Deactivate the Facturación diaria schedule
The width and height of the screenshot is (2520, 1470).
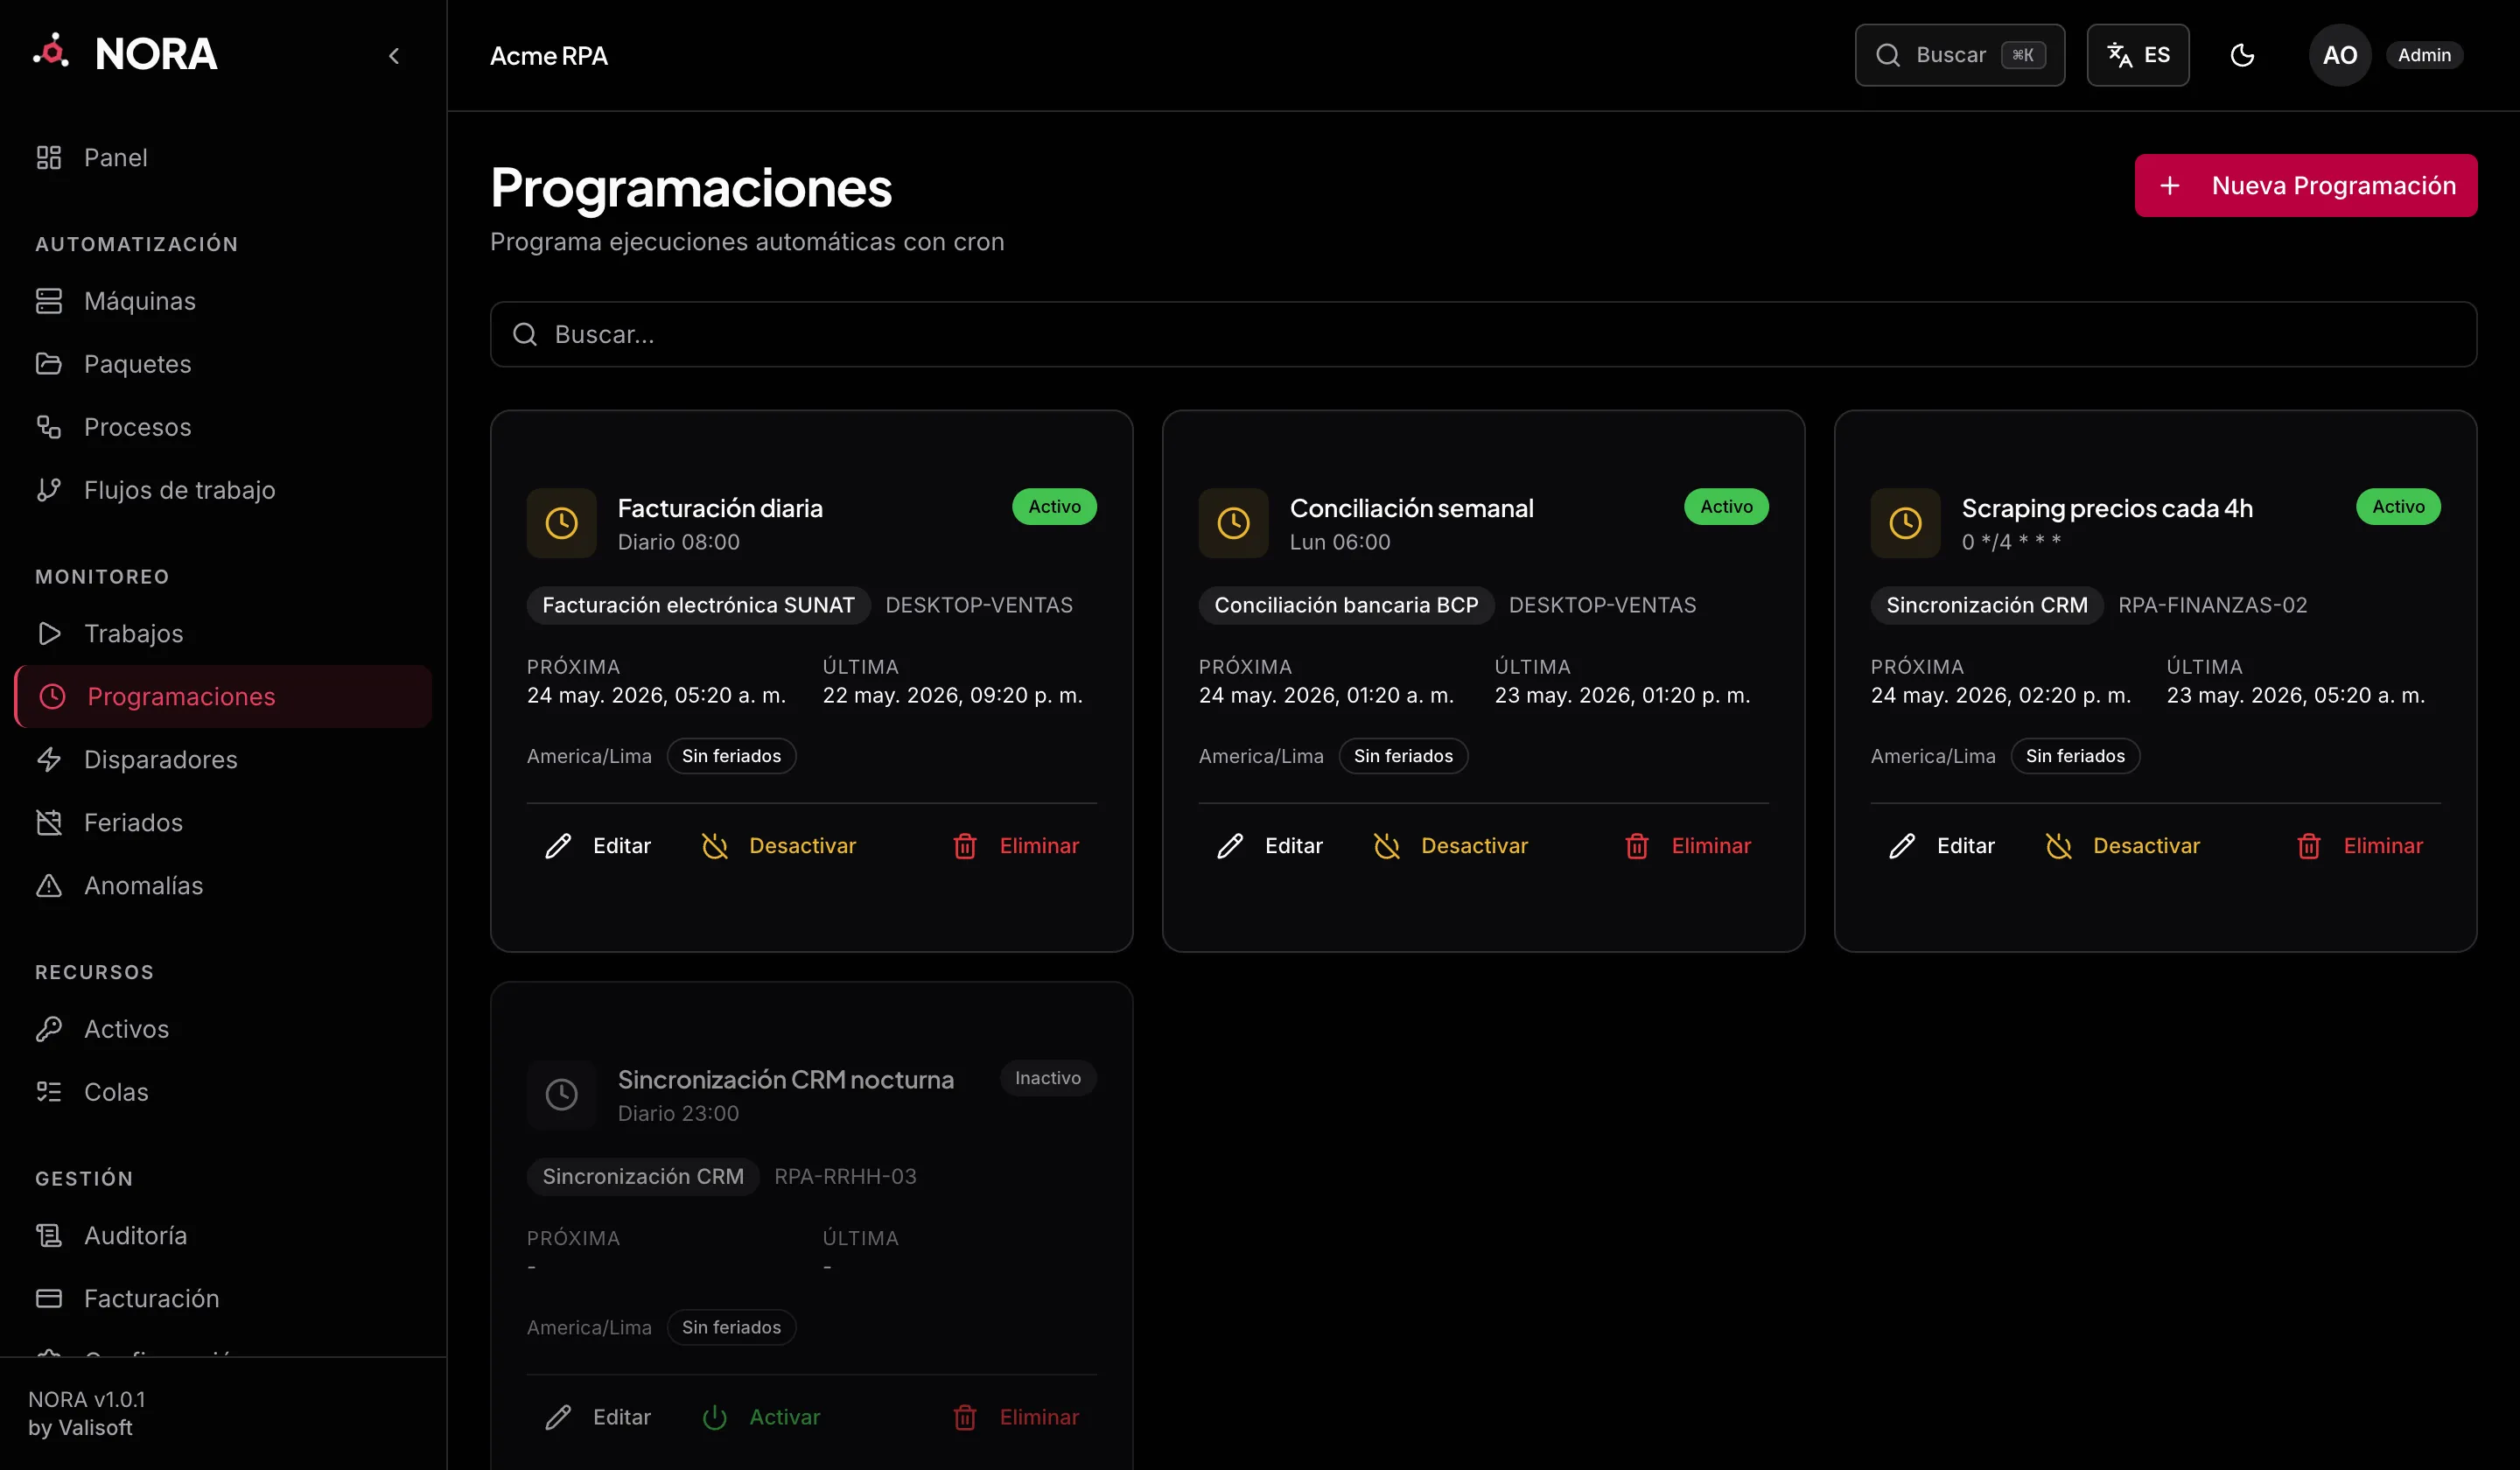click(x=778, y=846)
